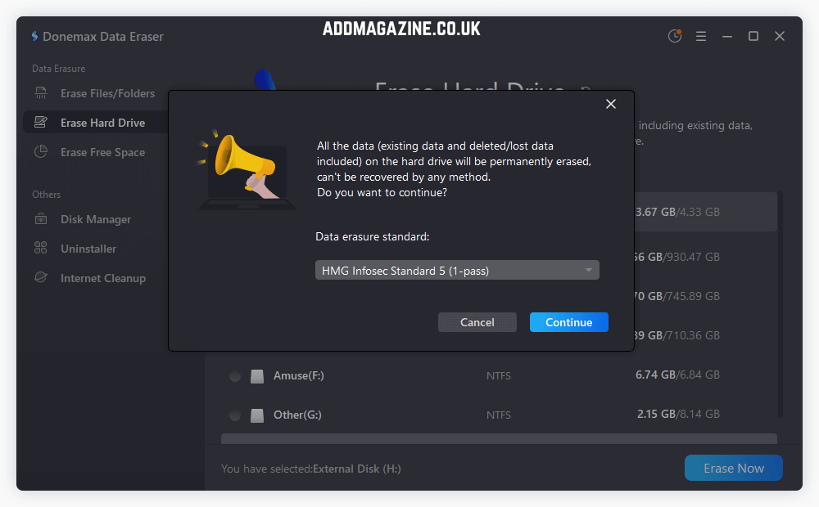Click the 2.15 GB/8.14 GB size text
This screenshot has width=819, height=507.
click(x=678, y=414)
